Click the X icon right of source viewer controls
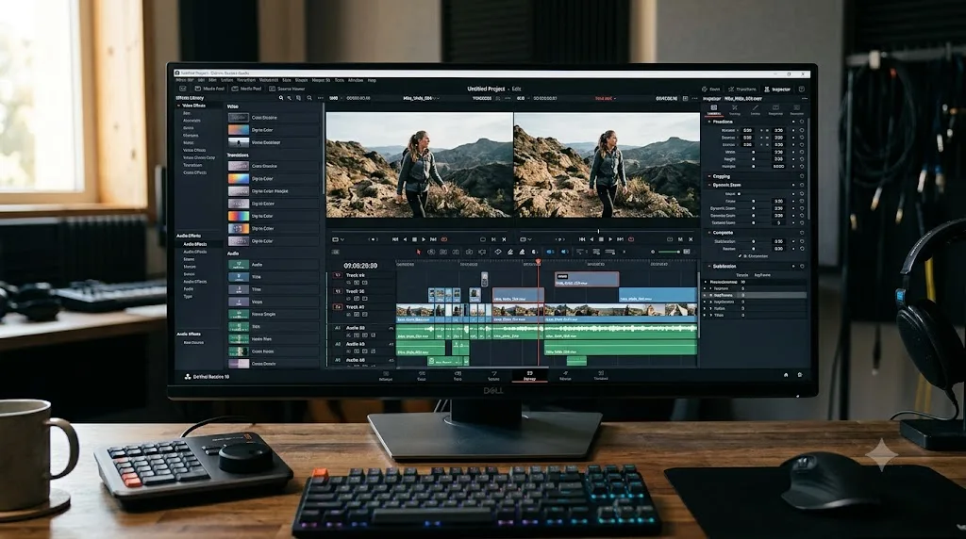Viewport: 966px width, 539px height. coord(504,239)
